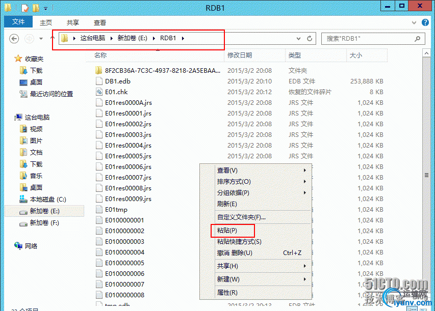Viewport: 435px width, 311px height.
Task: Sort by 修改日期 column header
Action: (x=240, y=55)
